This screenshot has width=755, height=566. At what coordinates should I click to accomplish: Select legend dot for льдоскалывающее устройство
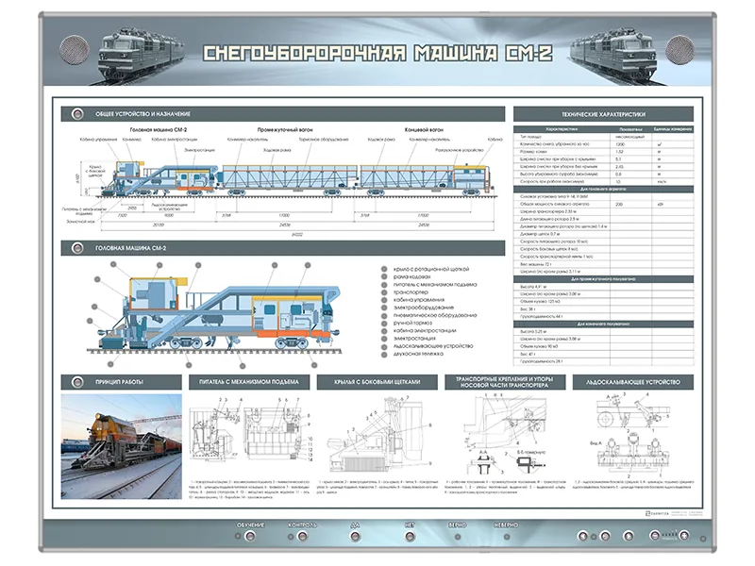tap(384, 346)
